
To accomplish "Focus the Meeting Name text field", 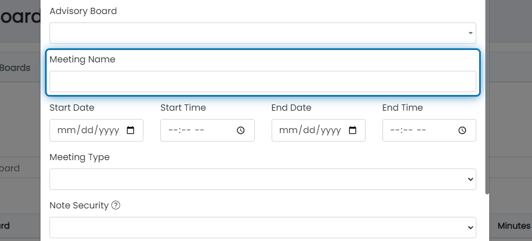I will pyautogui.click(x=263, y=81).
